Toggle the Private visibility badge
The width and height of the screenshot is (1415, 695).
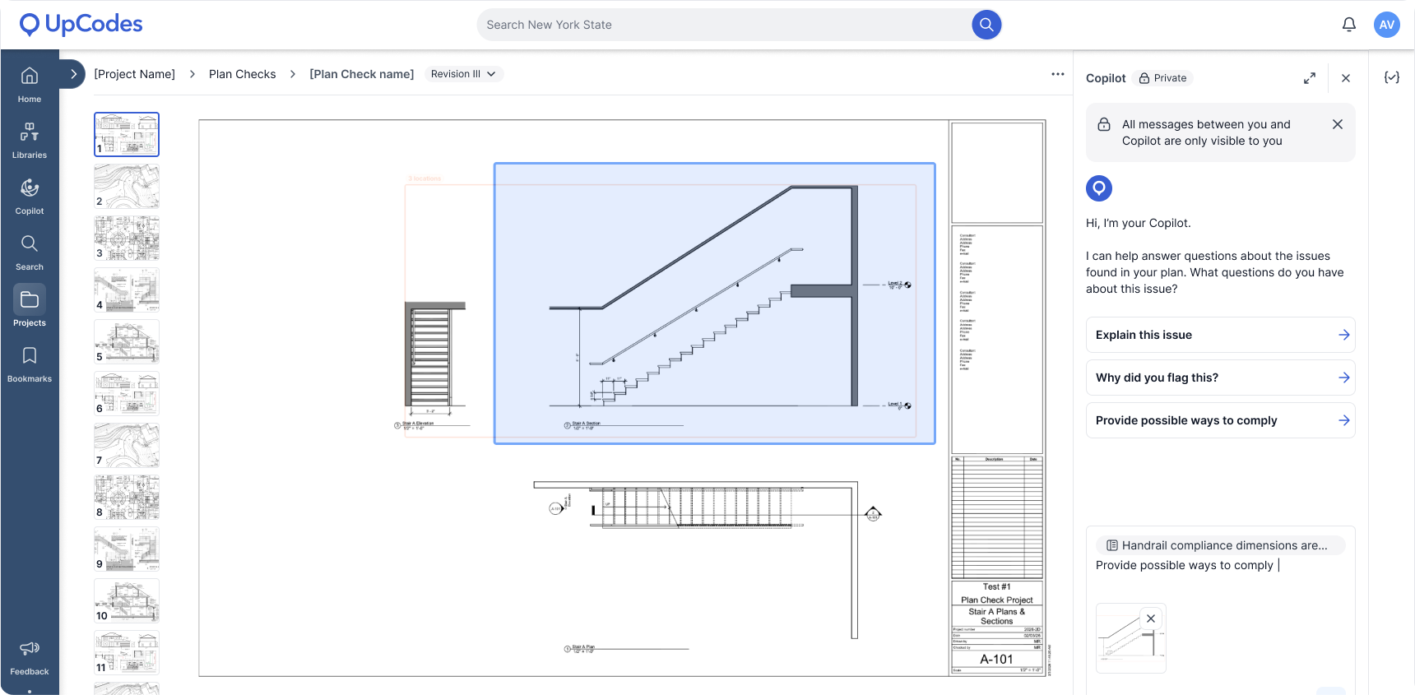coord(1162,78)
